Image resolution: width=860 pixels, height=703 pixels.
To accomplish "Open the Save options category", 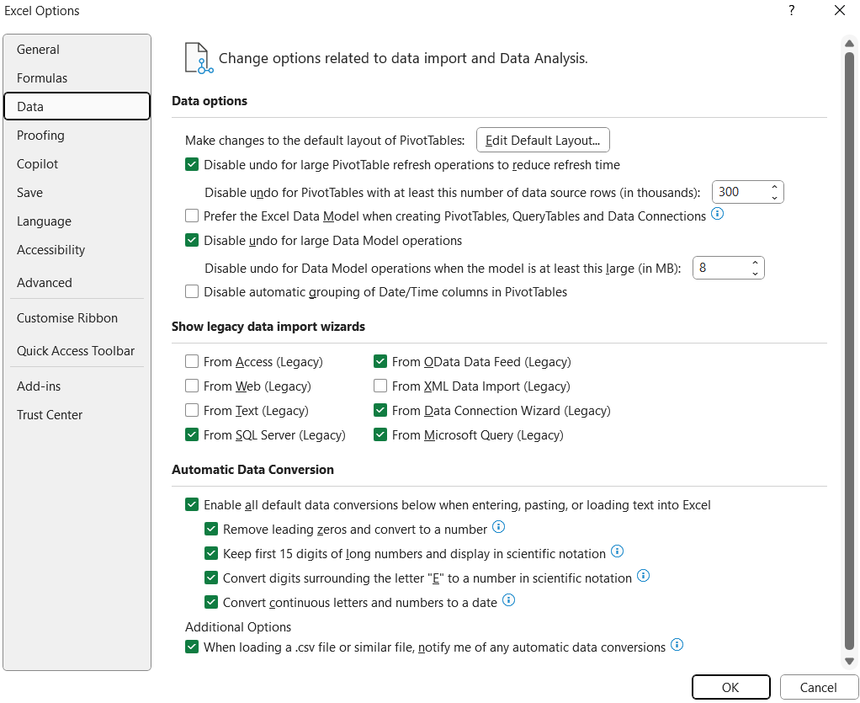I will point(77,192).
